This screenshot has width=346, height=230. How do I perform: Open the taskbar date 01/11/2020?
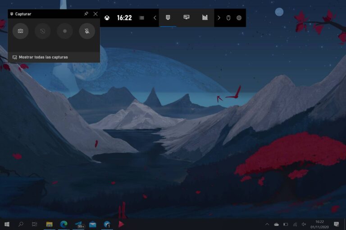pos(319,227)
